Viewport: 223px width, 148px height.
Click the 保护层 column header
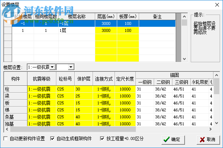pyautogui.click(x=84, y=79)
